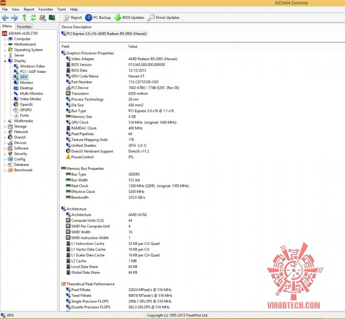The image size is (345, 319).
Task: Select Multi-Monitor tree item
Action: pyautogui.click(x=32, y=94)
